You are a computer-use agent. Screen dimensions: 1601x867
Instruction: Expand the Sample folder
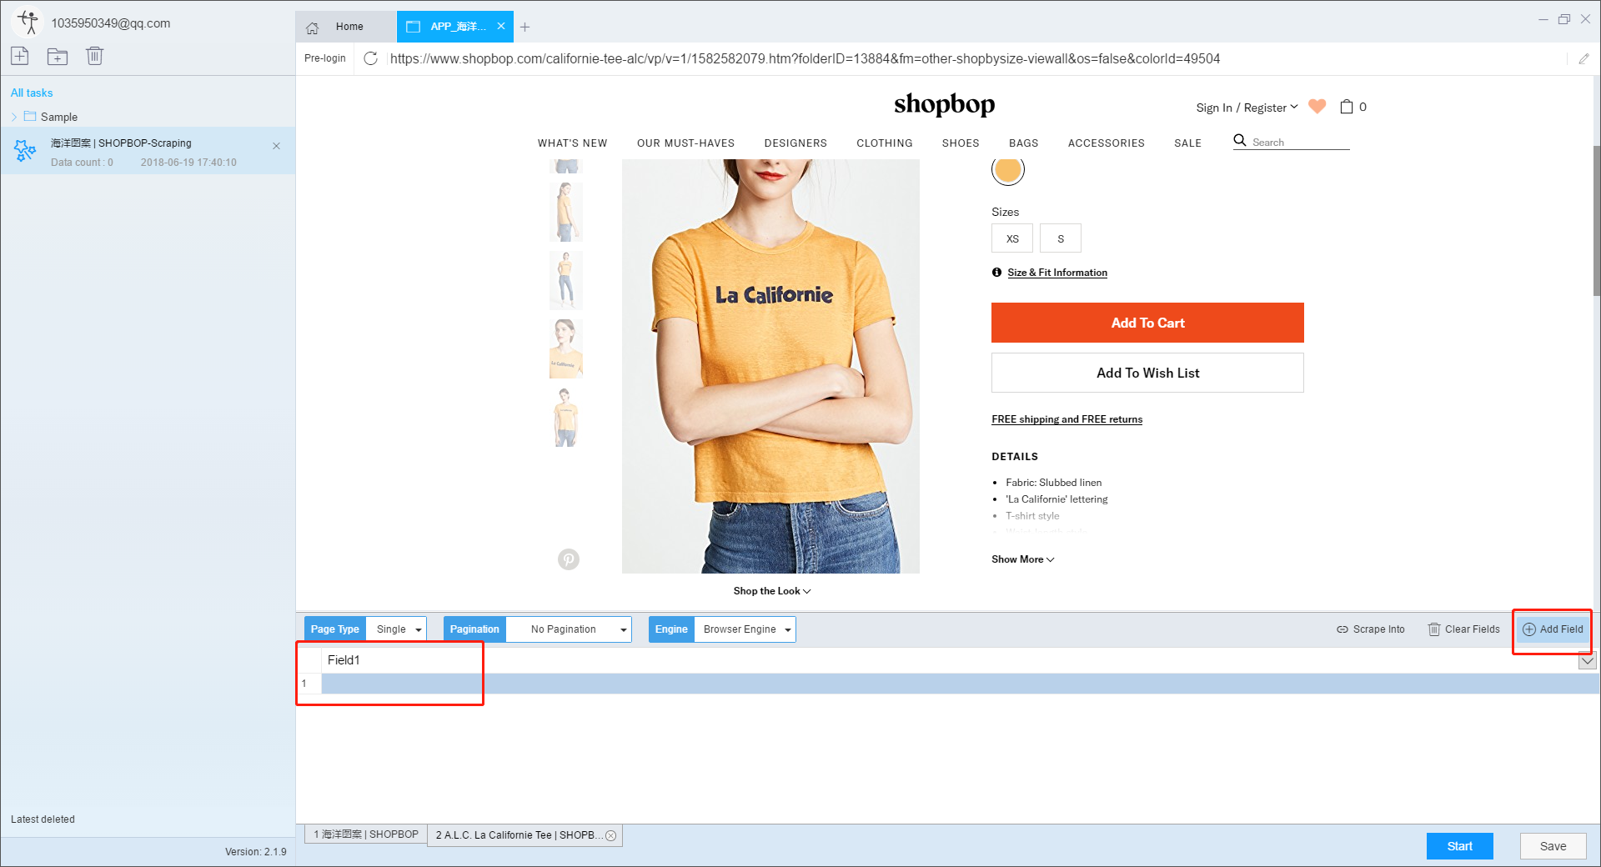(14, 117)
